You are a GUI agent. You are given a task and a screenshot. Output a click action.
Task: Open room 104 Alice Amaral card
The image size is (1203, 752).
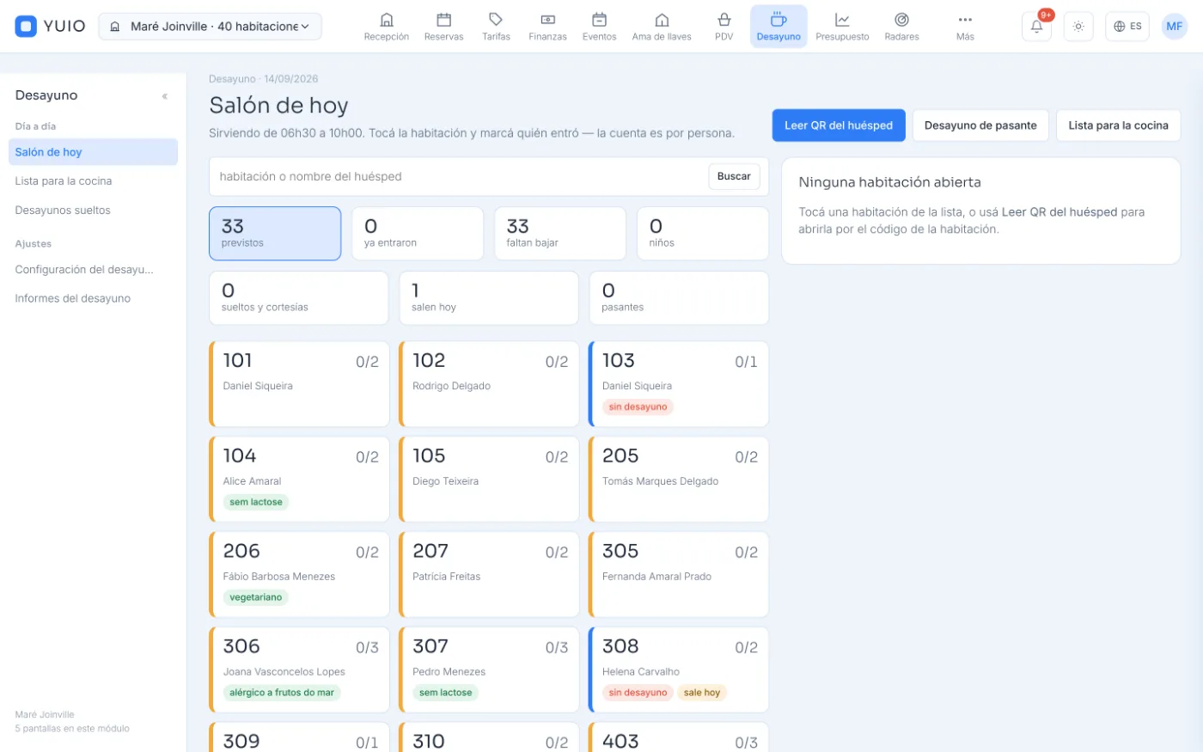(299, 480)
